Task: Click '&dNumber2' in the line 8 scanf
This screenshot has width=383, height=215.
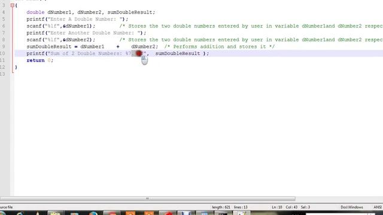Action: pyautogui.click(x=76, y=39)
